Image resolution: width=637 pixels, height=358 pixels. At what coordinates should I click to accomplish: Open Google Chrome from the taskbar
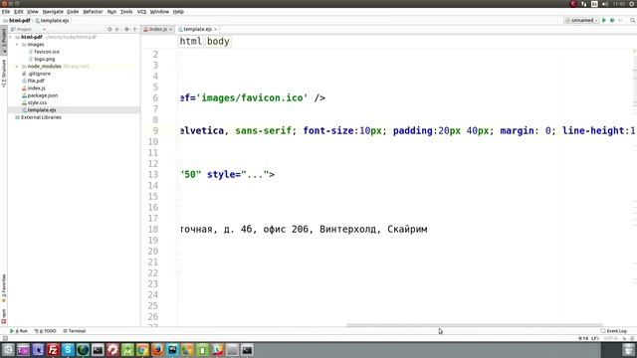[142, 350]
